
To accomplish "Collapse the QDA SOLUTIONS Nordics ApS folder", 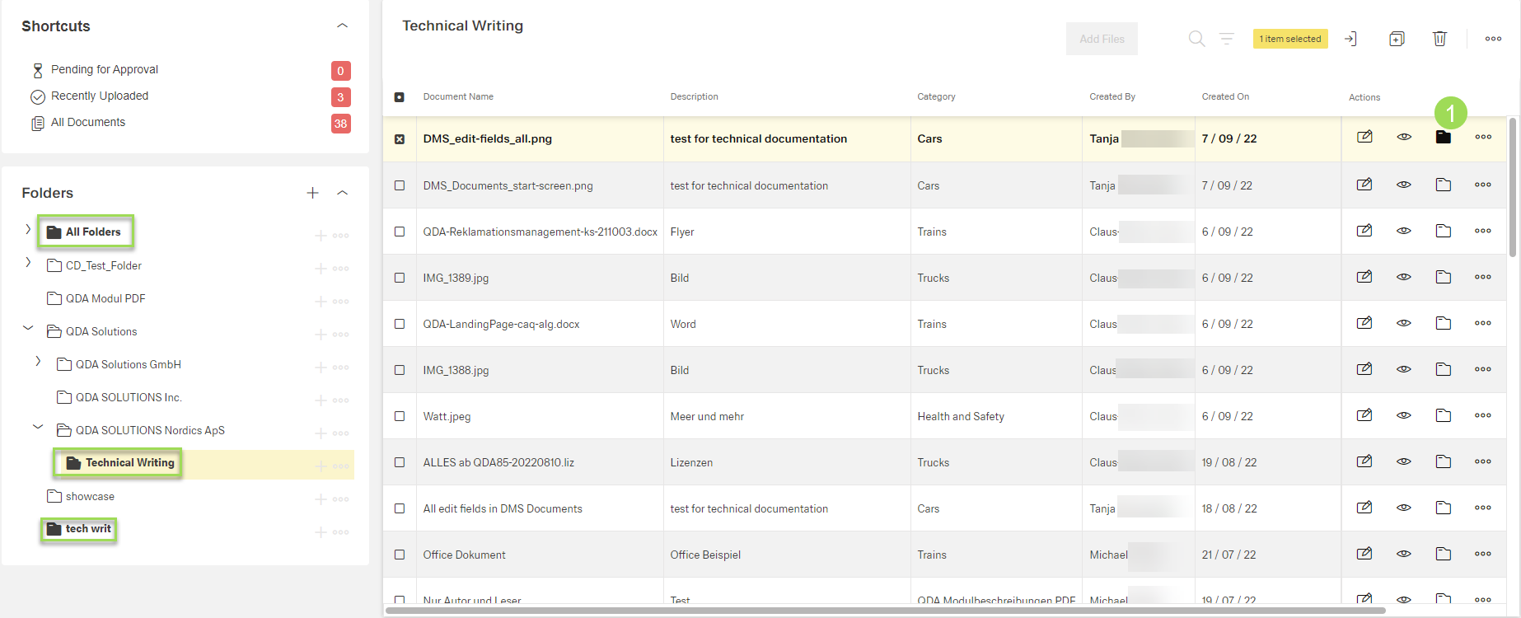I will click(38, 427).
